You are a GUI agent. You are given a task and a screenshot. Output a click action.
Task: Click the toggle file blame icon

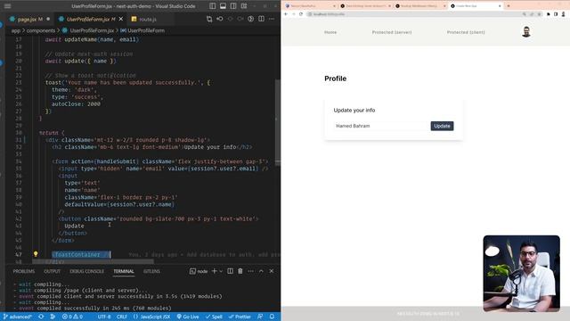pos(251,19)
